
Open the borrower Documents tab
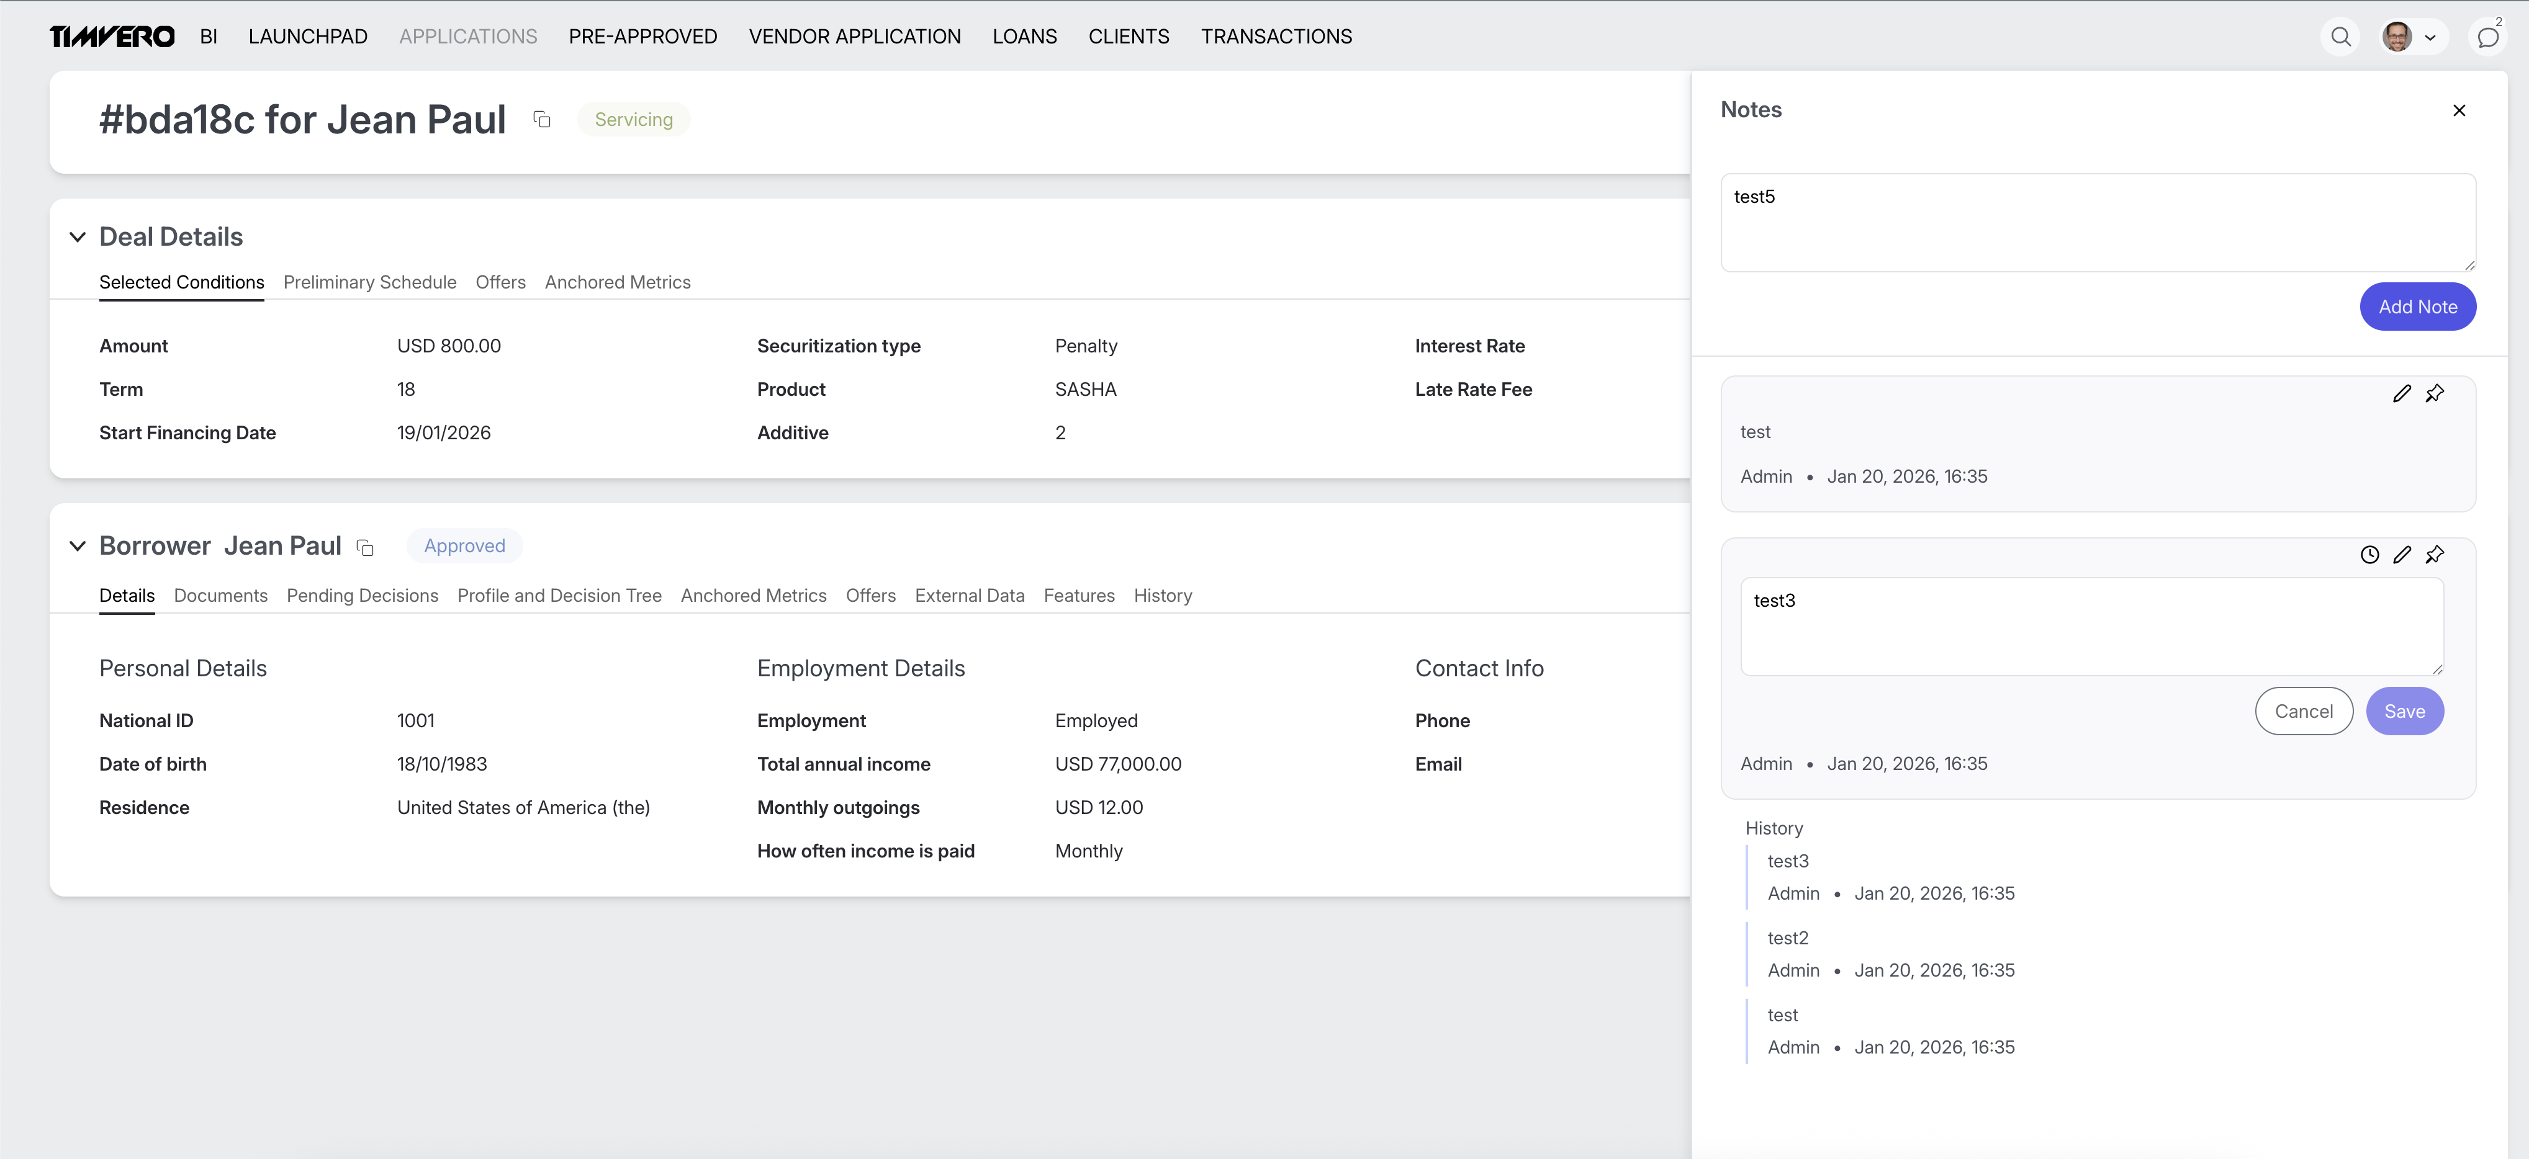220,596
